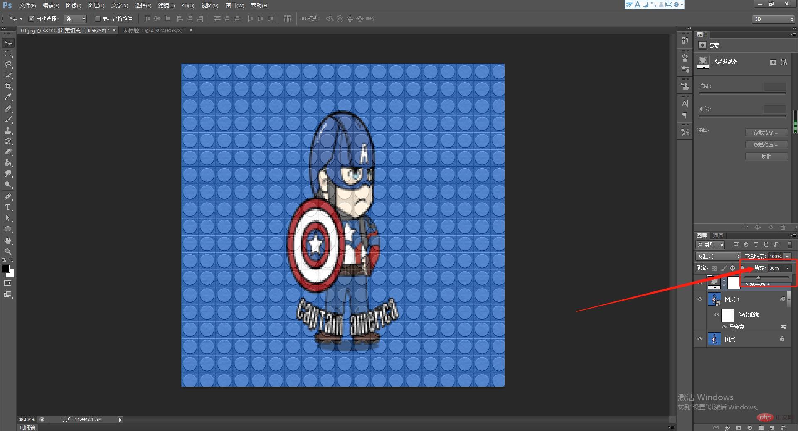
Task: Switch to 通道 channels tab
Action: tap(718, 235)
